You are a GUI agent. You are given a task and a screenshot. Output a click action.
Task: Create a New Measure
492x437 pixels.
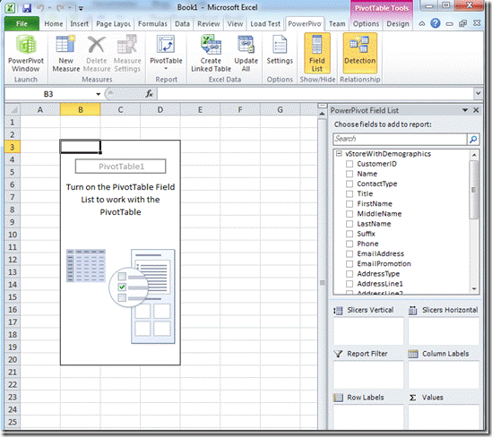click(66, 54)
